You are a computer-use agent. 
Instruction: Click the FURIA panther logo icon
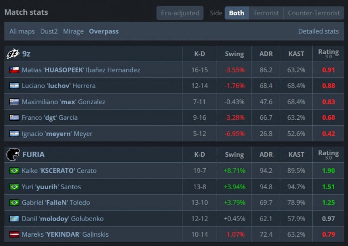[x=13, y=154]
